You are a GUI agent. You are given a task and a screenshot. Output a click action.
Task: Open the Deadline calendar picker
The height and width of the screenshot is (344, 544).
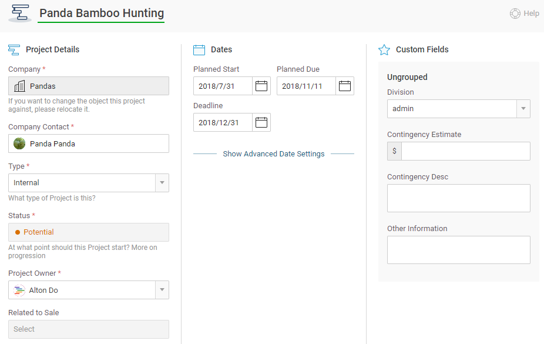pos(261,123)
